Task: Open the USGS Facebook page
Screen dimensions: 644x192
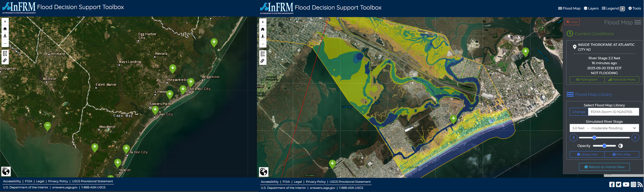Action: tap(612, 184)
